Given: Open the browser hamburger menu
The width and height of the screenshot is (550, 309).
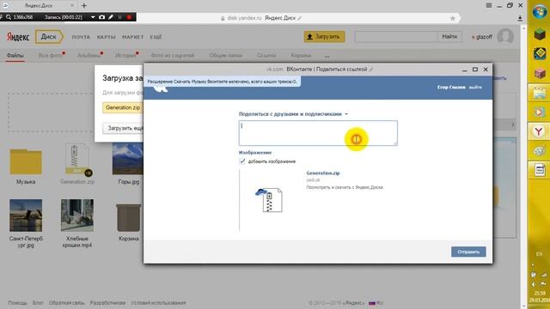Looking at the screenshot, I should (x=489, y=5).
